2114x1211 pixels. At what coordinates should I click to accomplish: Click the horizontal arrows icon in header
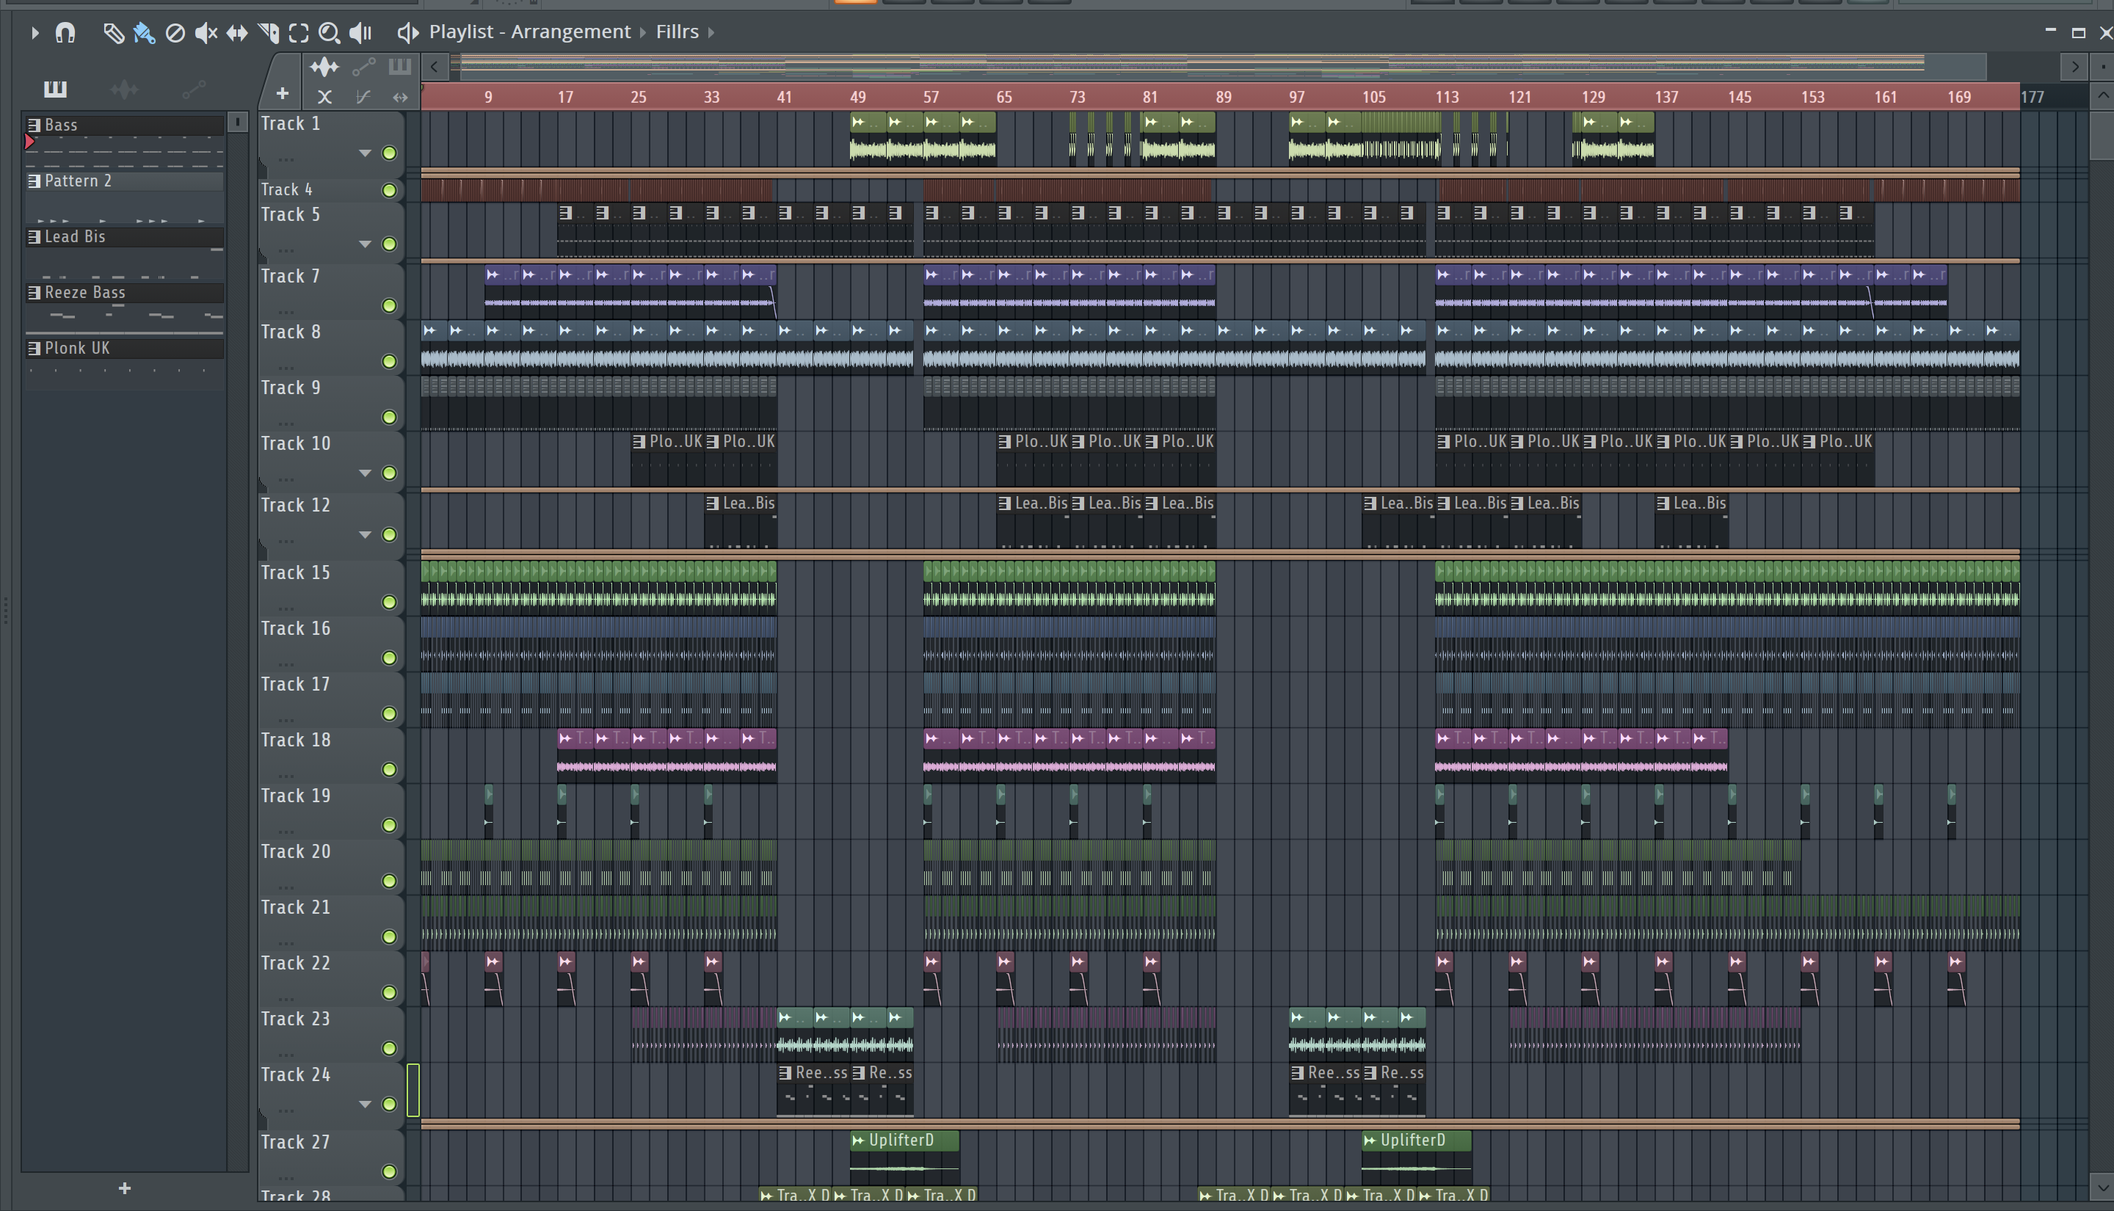point(400,98)
